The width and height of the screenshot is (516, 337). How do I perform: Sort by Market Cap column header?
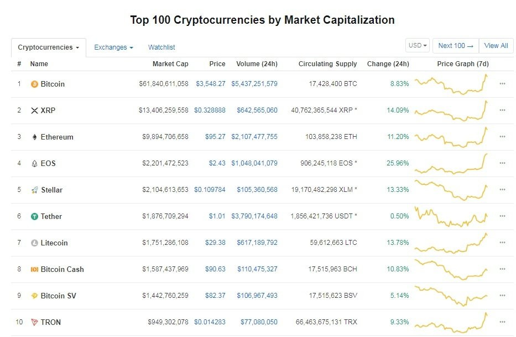click(x=170, y=64)
